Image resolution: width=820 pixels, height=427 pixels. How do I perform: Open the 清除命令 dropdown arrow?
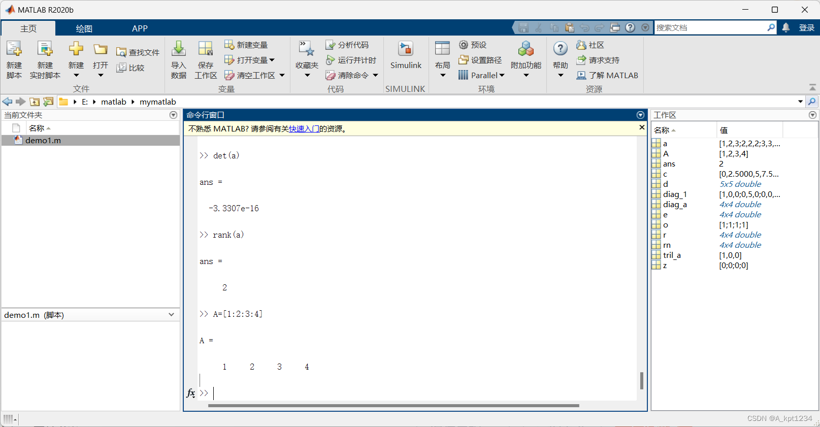[x=376, y=75]
